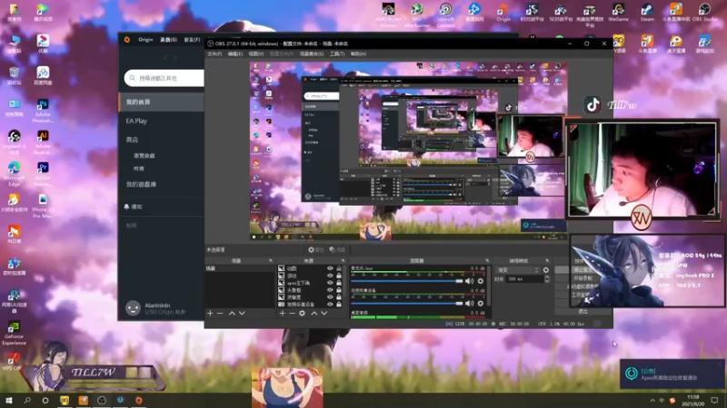Screen dimensions: 727x408
Task: Open the OBS Studio desktop shortcut
Action: coord(704,13)
